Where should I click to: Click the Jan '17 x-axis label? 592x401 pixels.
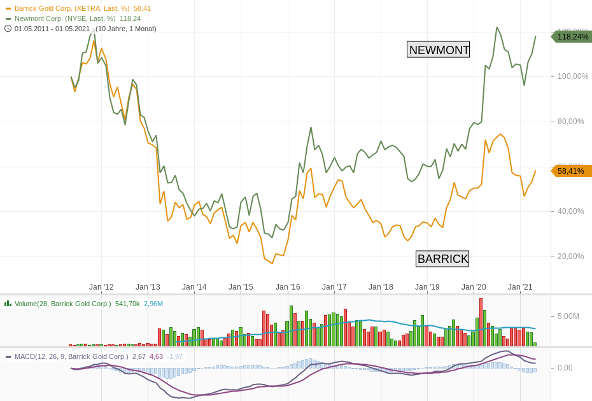pos(334,287)
